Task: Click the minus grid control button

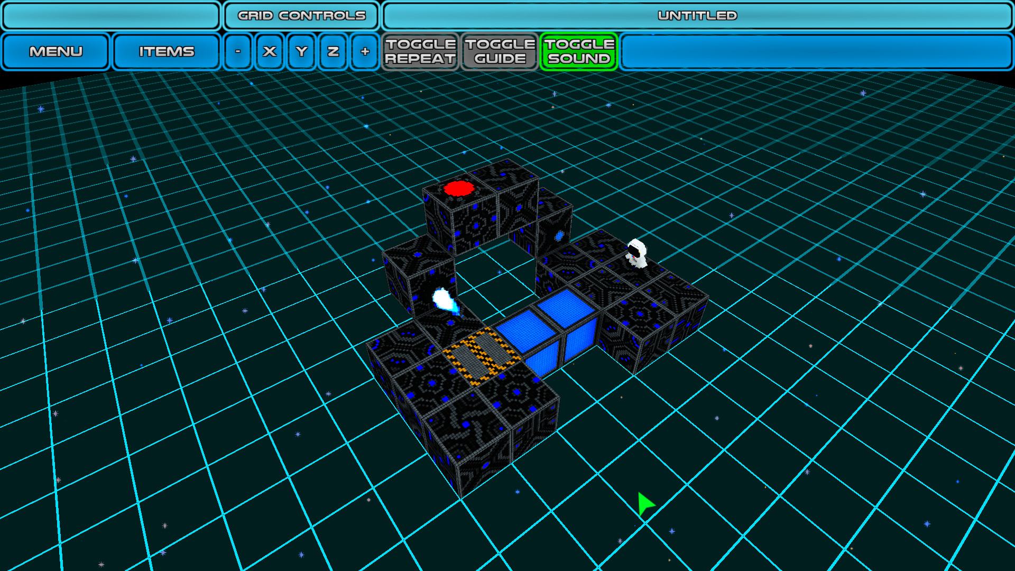Action: (x=238, y=51)
